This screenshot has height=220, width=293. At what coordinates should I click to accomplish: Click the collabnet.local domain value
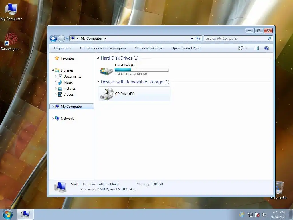[x=108, y=184]
